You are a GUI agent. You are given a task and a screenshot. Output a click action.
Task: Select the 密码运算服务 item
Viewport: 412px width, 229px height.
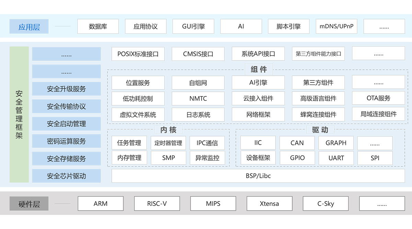point(66,141)
